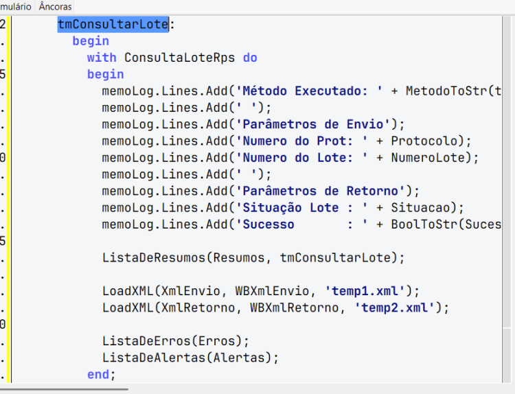Click the ListaDeResumos procedure call
Screen dimensions: 515x394
pos(154,257)
